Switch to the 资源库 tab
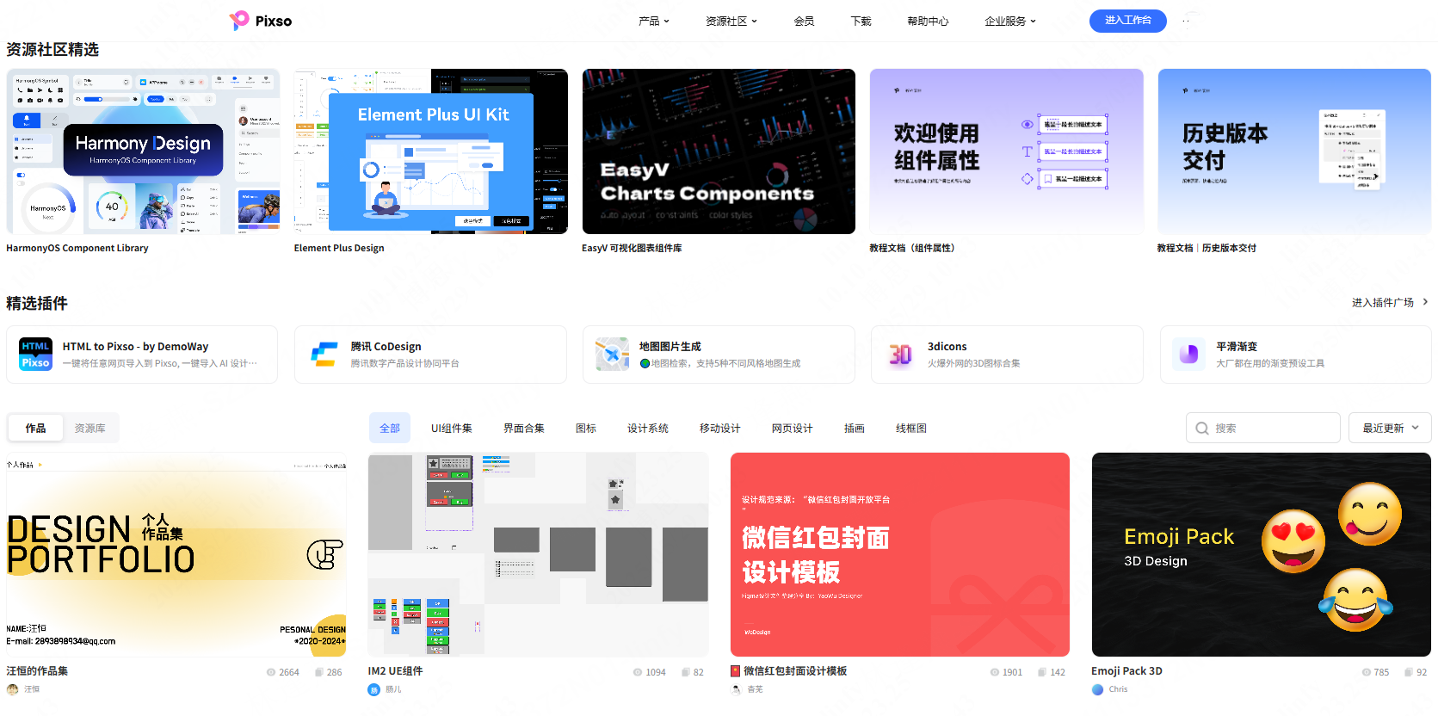The image size is (1438, 716). 89,428
